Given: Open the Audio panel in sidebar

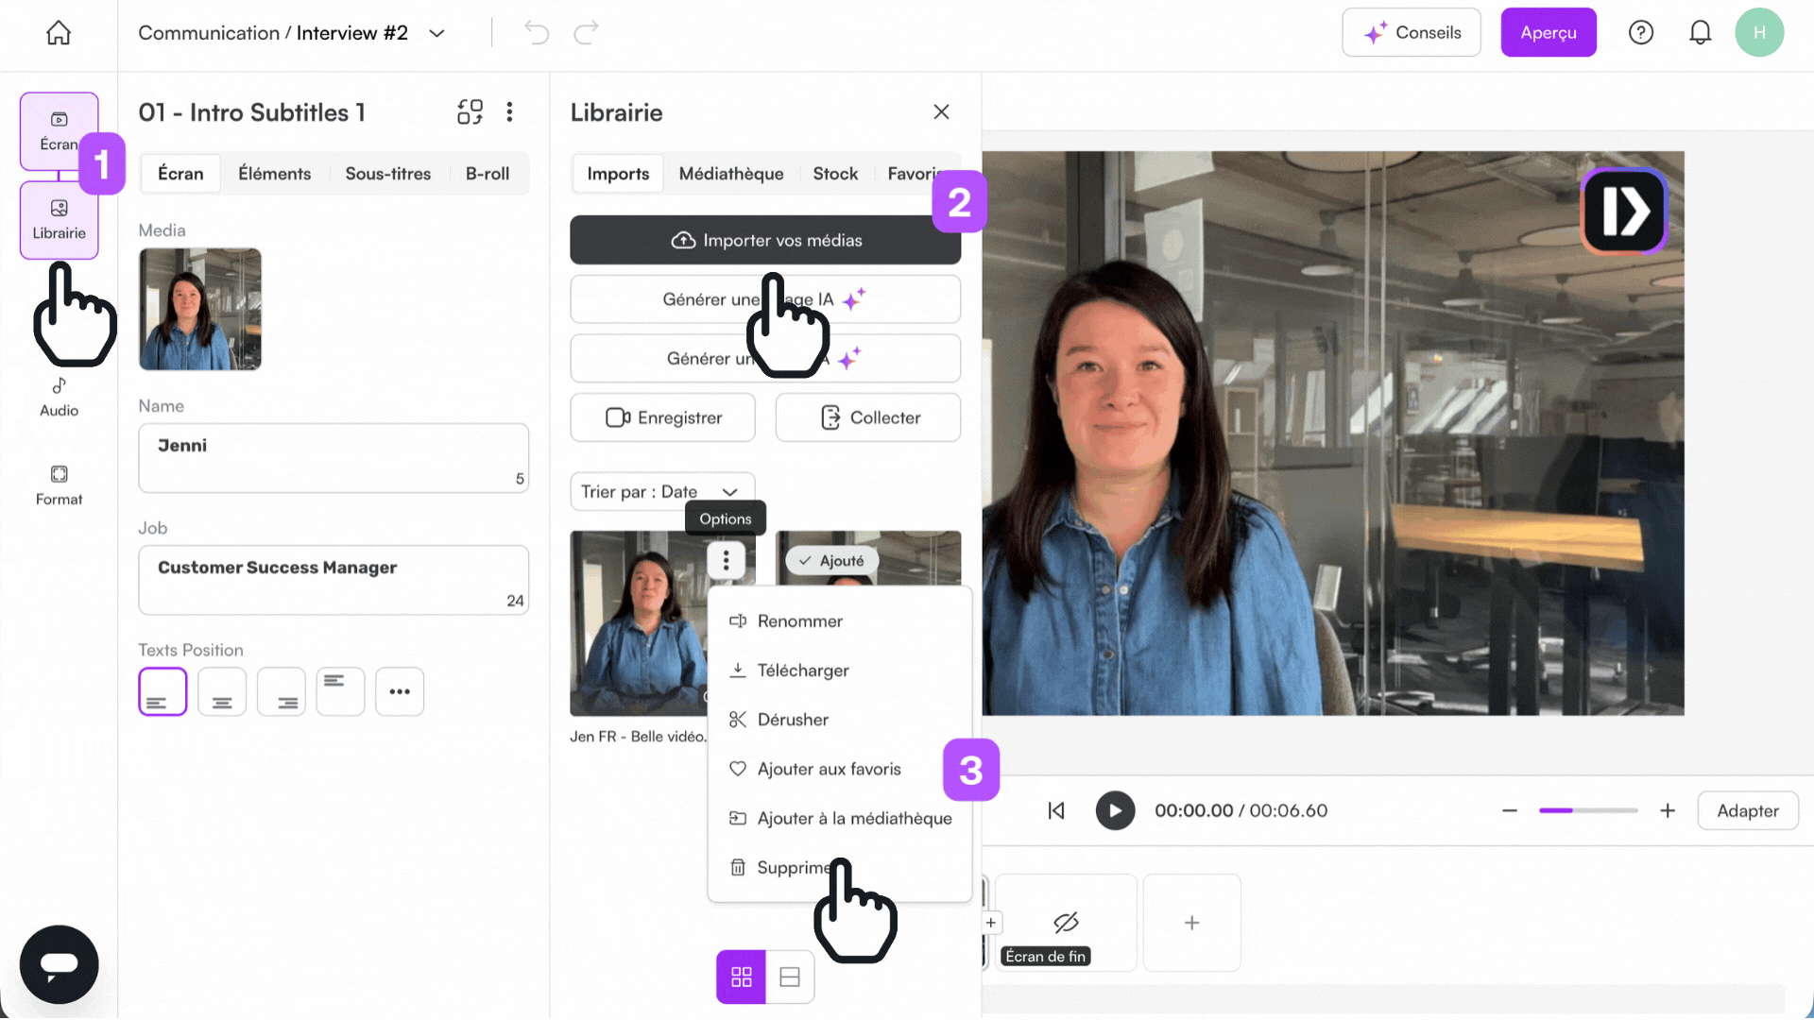Looking at the screenshot, I should pos(58,397).
